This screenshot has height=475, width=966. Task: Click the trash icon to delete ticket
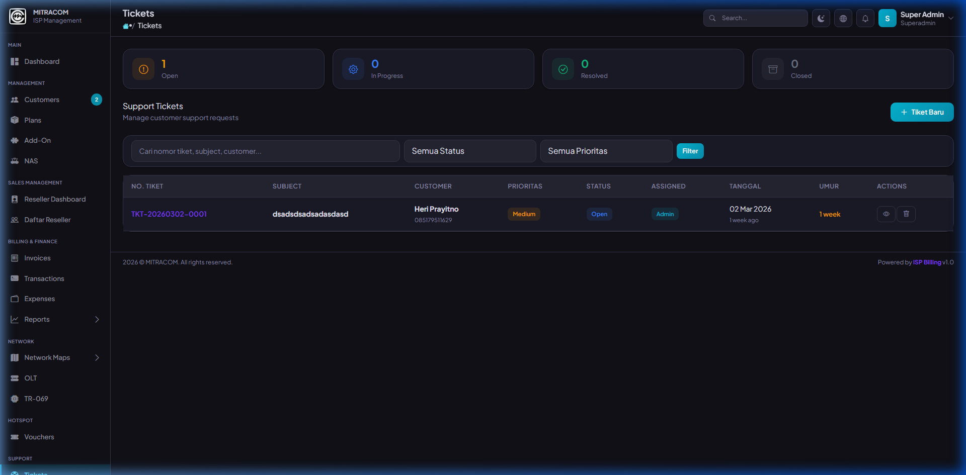coord(906,214)
